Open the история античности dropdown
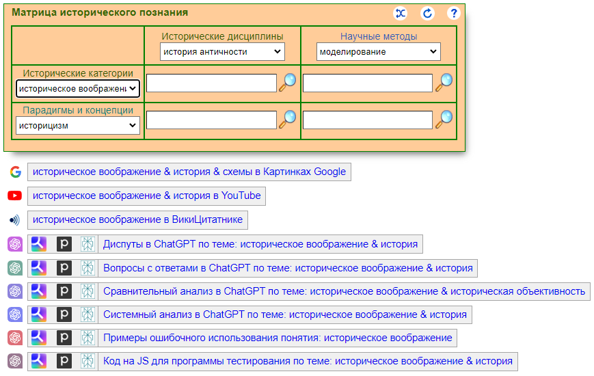 click(x=222, y=51)
